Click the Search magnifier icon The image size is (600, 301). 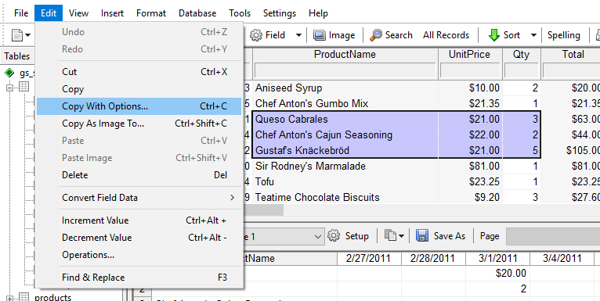point(376,35)
